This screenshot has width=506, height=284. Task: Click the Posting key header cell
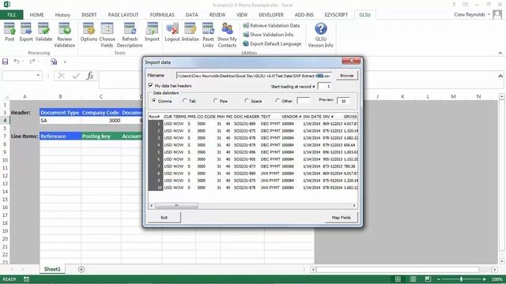point(101,136)
